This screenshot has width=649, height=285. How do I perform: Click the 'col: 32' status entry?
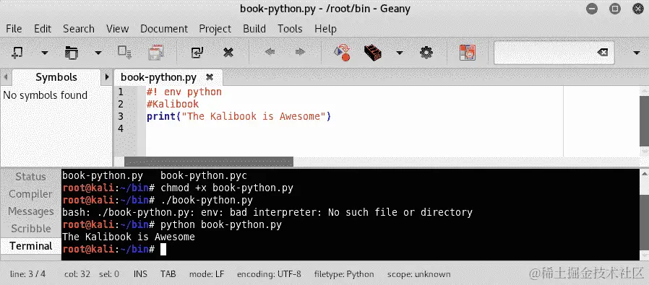pos(77,274)
